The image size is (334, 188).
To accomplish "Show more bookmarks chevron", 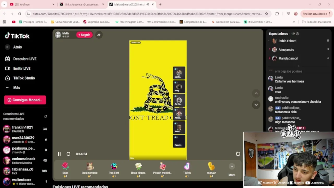I will (294, 22).
